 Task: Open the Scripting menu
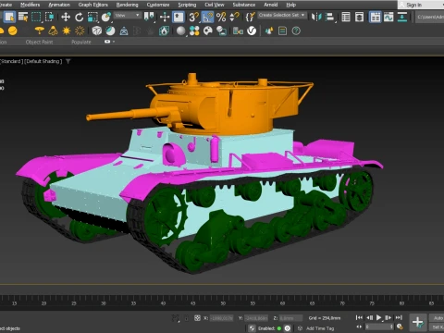pyautogui.click(x=187, y=5)
